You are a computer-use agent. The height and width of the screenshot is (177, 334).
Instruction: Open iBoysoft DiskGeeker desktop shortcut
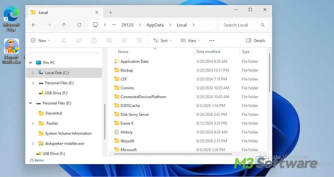(11, 51)
